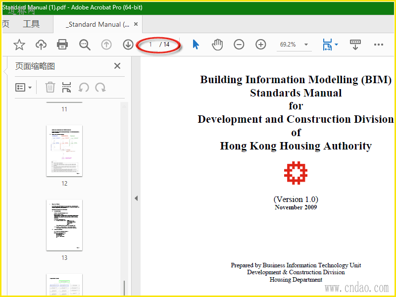The height and width of the screenshot is (297, 396).
Task: Click the star bookmark icon
Action: [x=19, y=45]
